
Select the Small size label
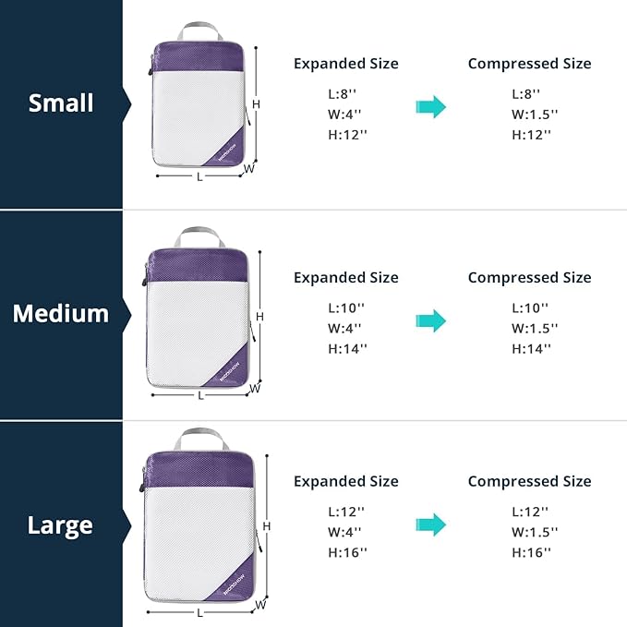61,102
